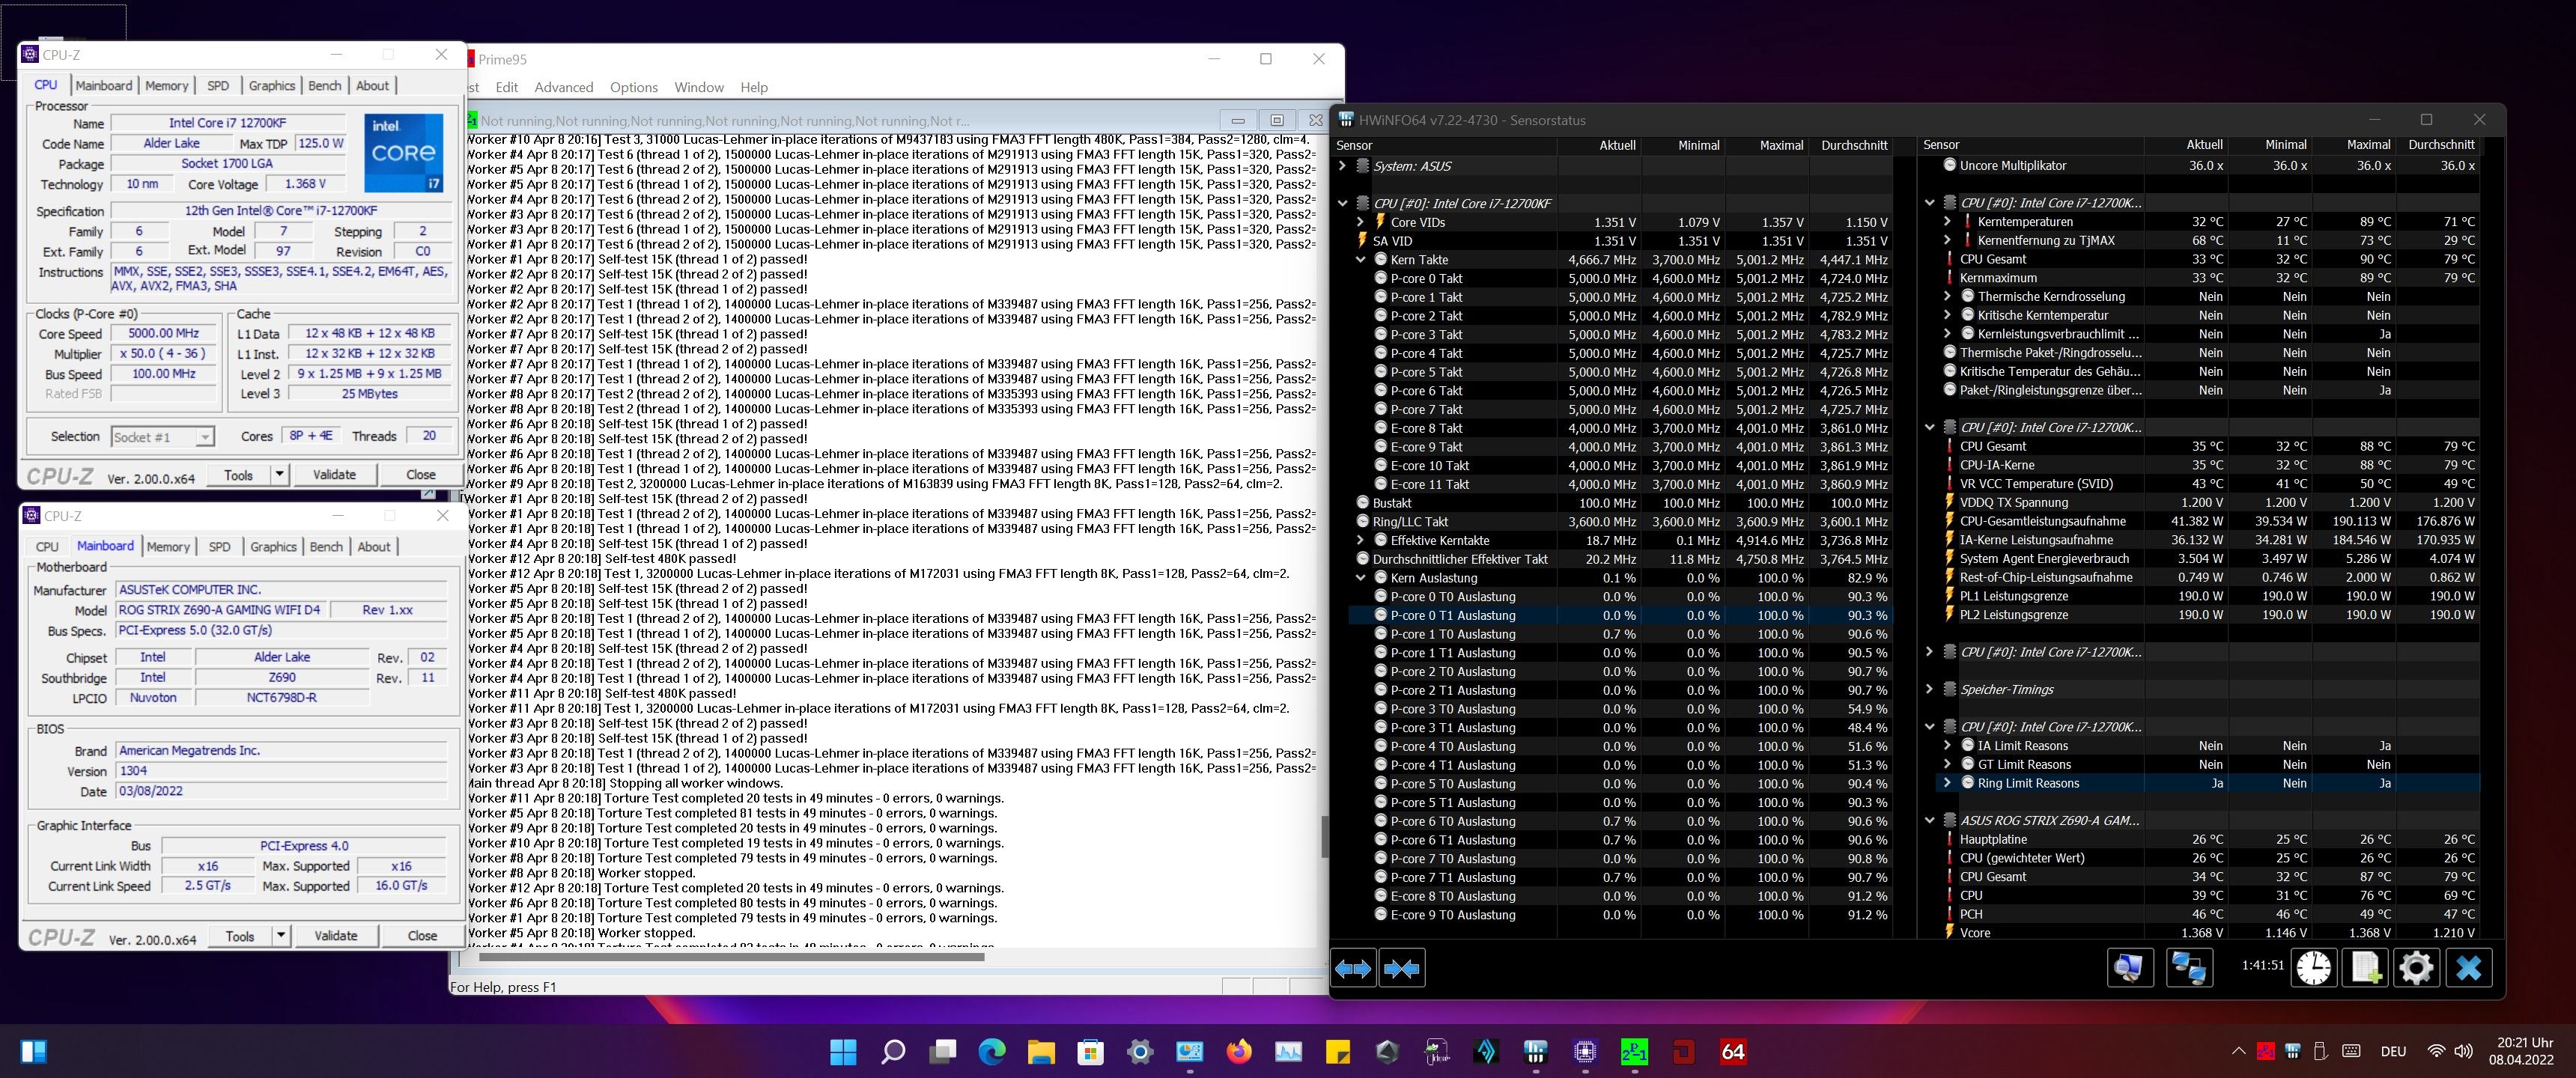Image resolution: width=2576 pixels, height=1078 pixels.
Task: Click blue X icon in HWiNFO toolbar
Action: (x=2468, y=968)
